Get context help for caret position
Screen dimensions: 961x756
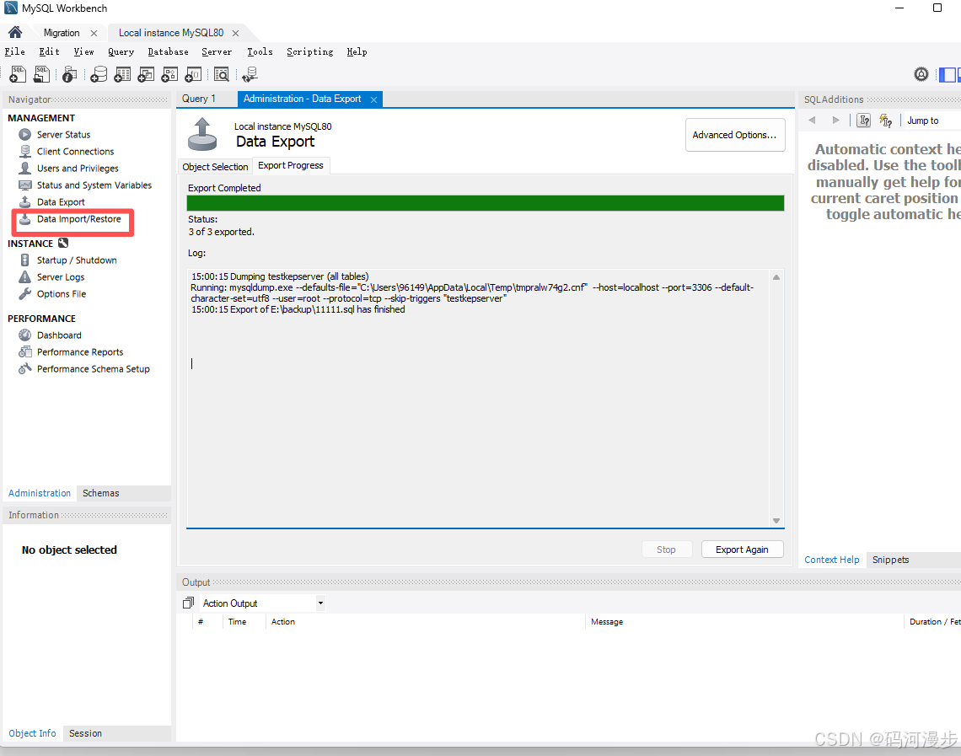864,120
